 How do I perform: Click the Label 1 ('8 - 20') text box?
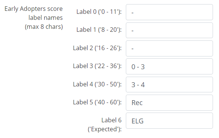click(169, 30)
